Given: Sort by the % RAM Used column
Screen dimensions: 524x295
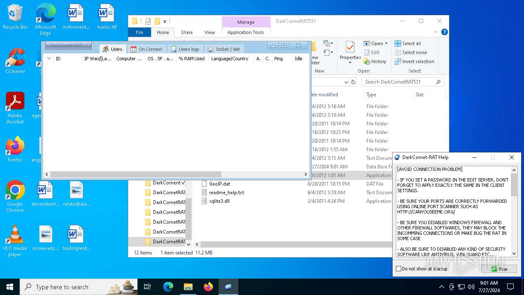Looking at the screenshot, I should click(x=192, y=59).
